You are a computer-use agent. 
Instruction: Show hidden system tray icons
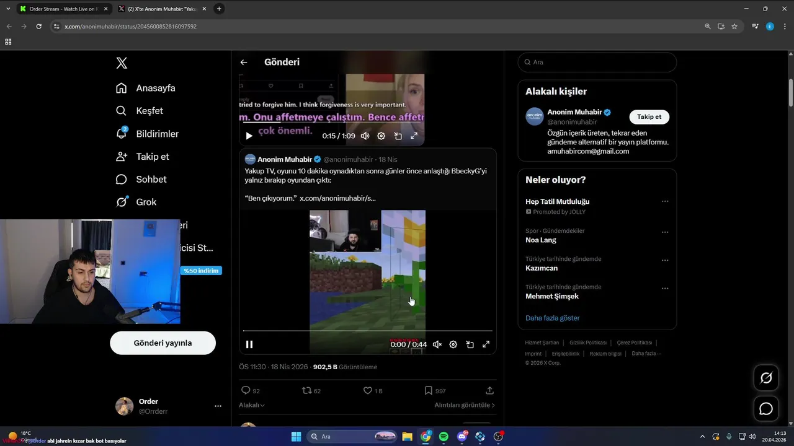click(x=702, y=437)
